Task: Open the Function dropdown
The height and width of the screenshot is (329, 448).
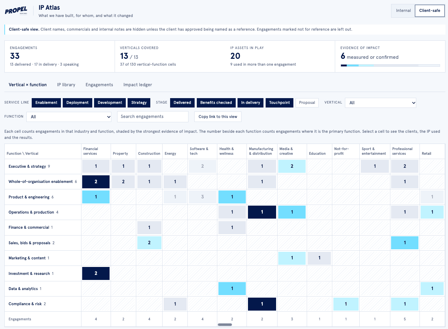Action: (x=69, y=117)
